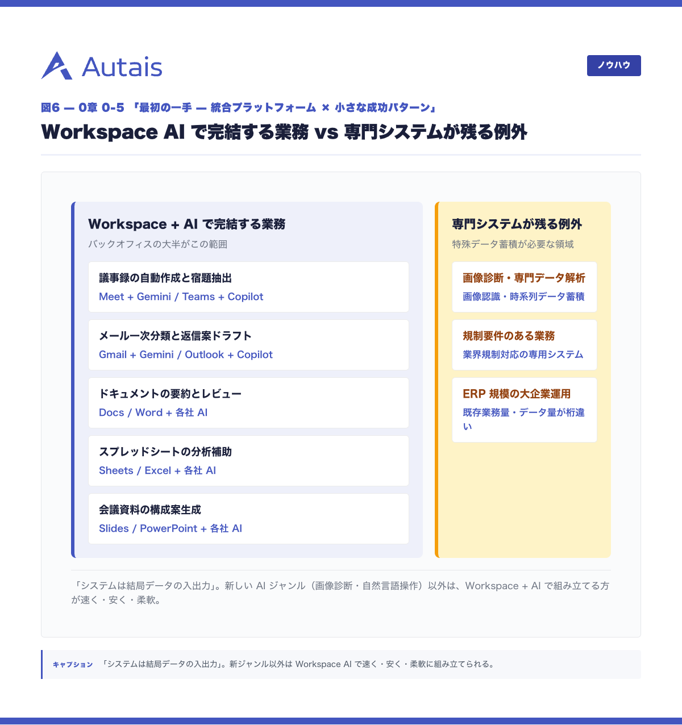This screenshot has width=682, height=725.
Task: Click the Autais brand name text
Action: click(x=122, y=67)
